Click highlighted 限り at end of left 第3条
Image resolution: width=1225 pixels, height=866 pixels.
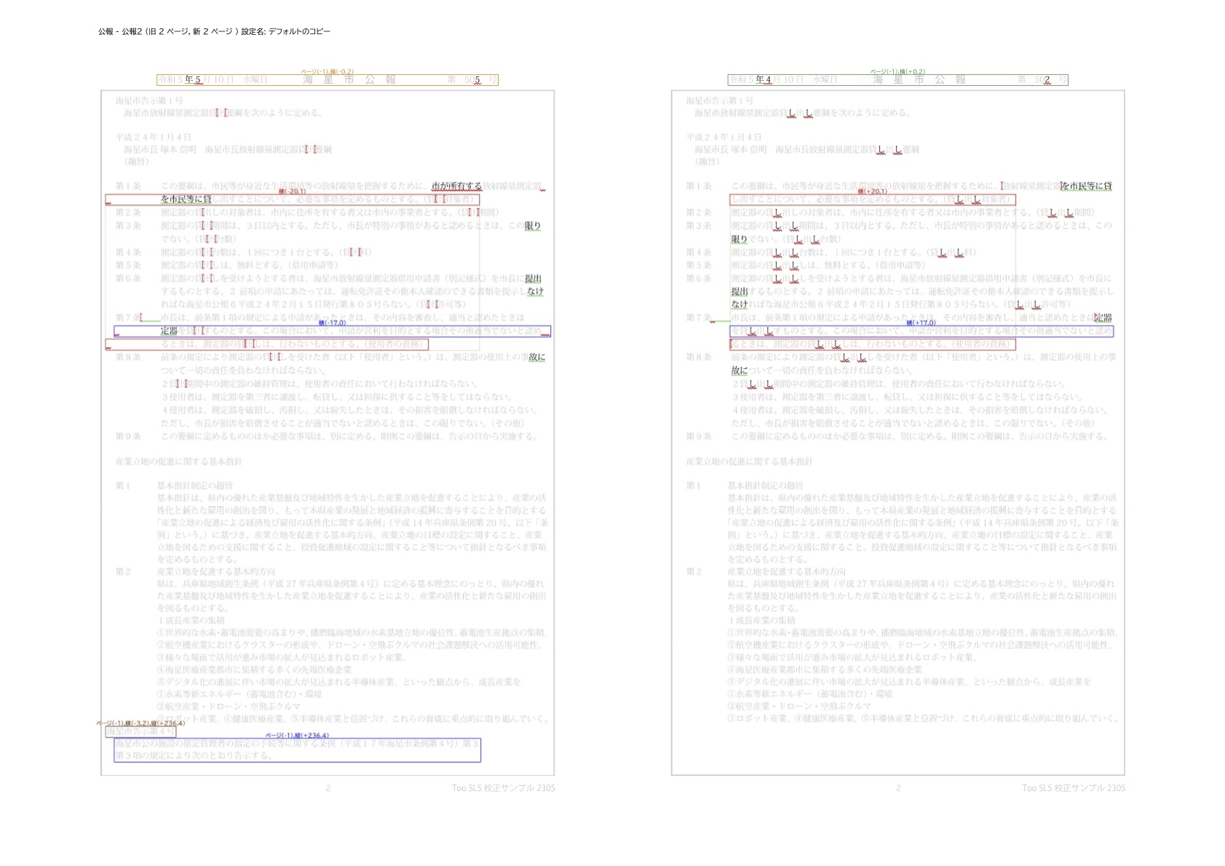[x=533, y=226]
